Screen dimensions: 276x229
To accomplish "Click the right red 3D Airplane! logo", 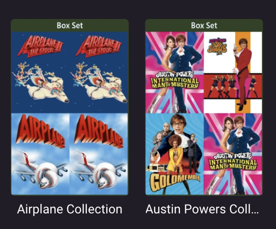I will [99, 131].
